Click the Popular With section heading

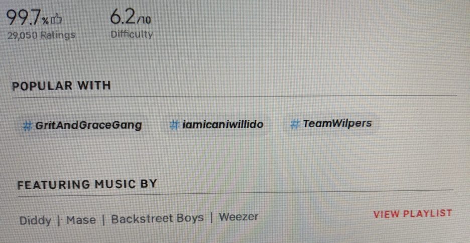(x=61, y=86)
